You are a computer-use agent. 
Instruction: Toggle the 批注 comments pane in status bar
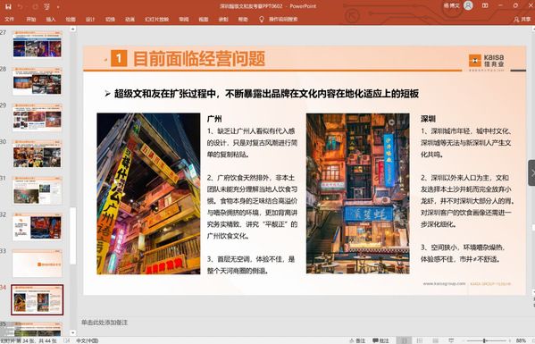pyautogui.click(x=380, y=340)
